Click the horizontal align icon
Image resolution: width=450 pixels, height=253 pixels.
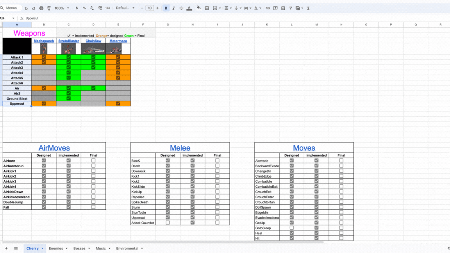(x=227, y=8)
